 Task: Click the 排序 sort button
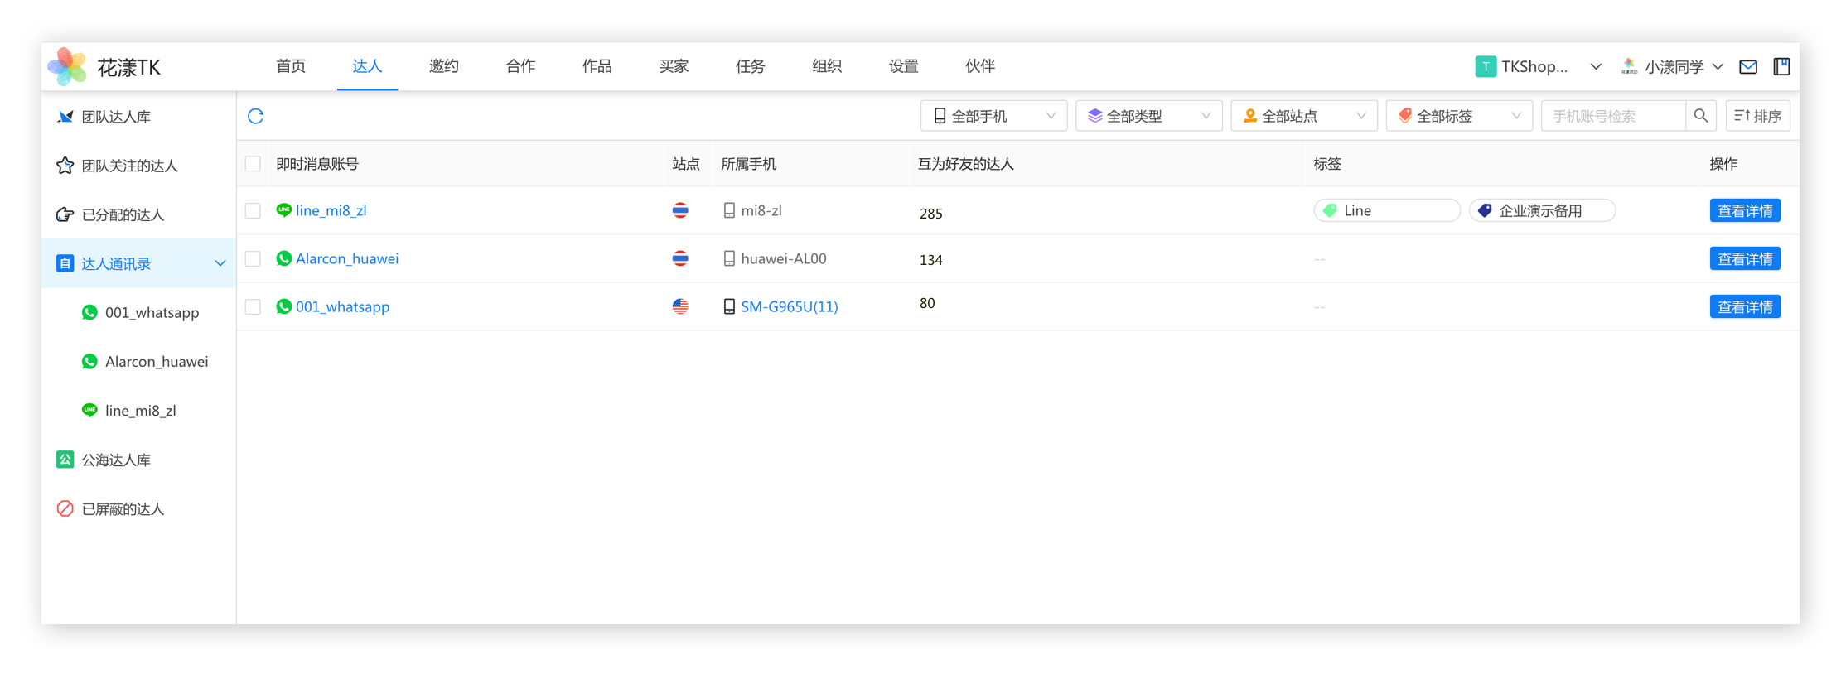1757,116
